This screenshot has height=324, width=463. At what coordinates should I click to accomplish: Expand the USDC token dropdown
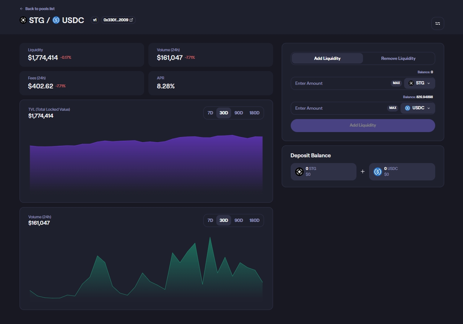click(x=418, y=108)
